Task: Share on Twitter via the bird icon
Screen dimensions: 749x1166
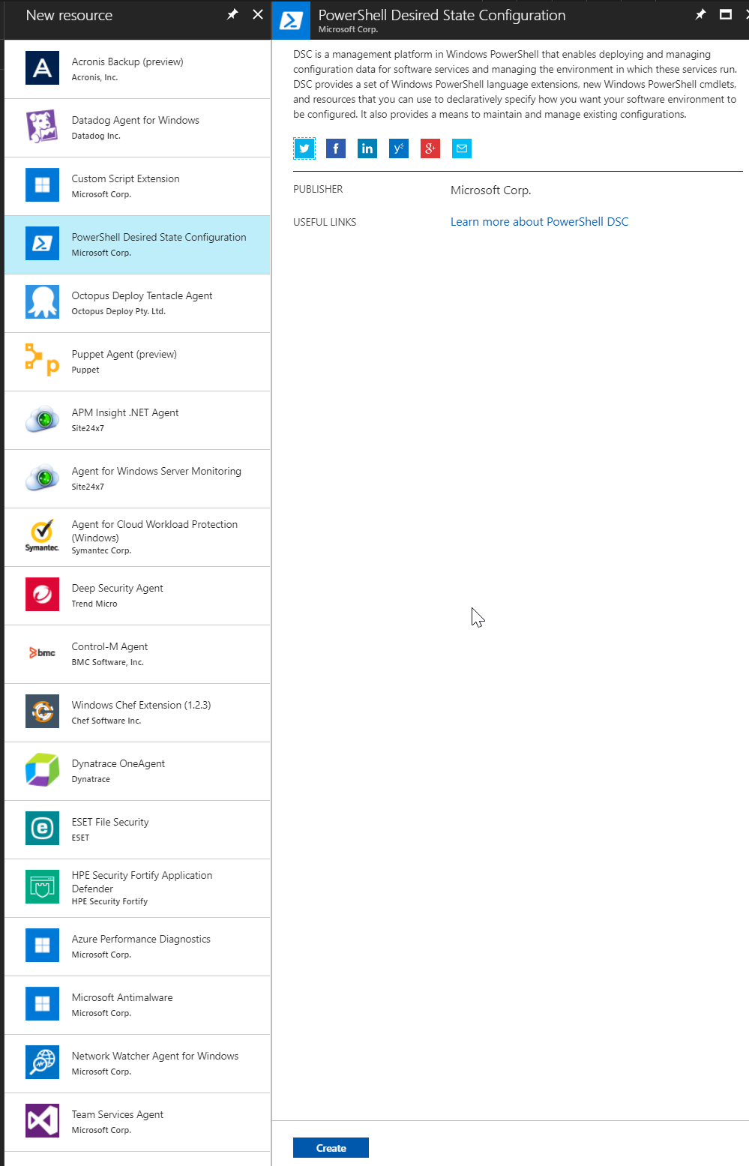Action: click(x=304, y=148)
